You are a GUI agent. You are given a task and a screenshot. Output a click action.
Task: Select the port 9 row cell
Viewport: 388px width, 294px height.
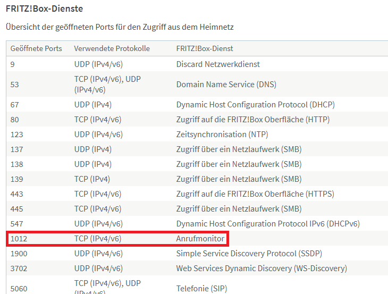click(13, 64)
